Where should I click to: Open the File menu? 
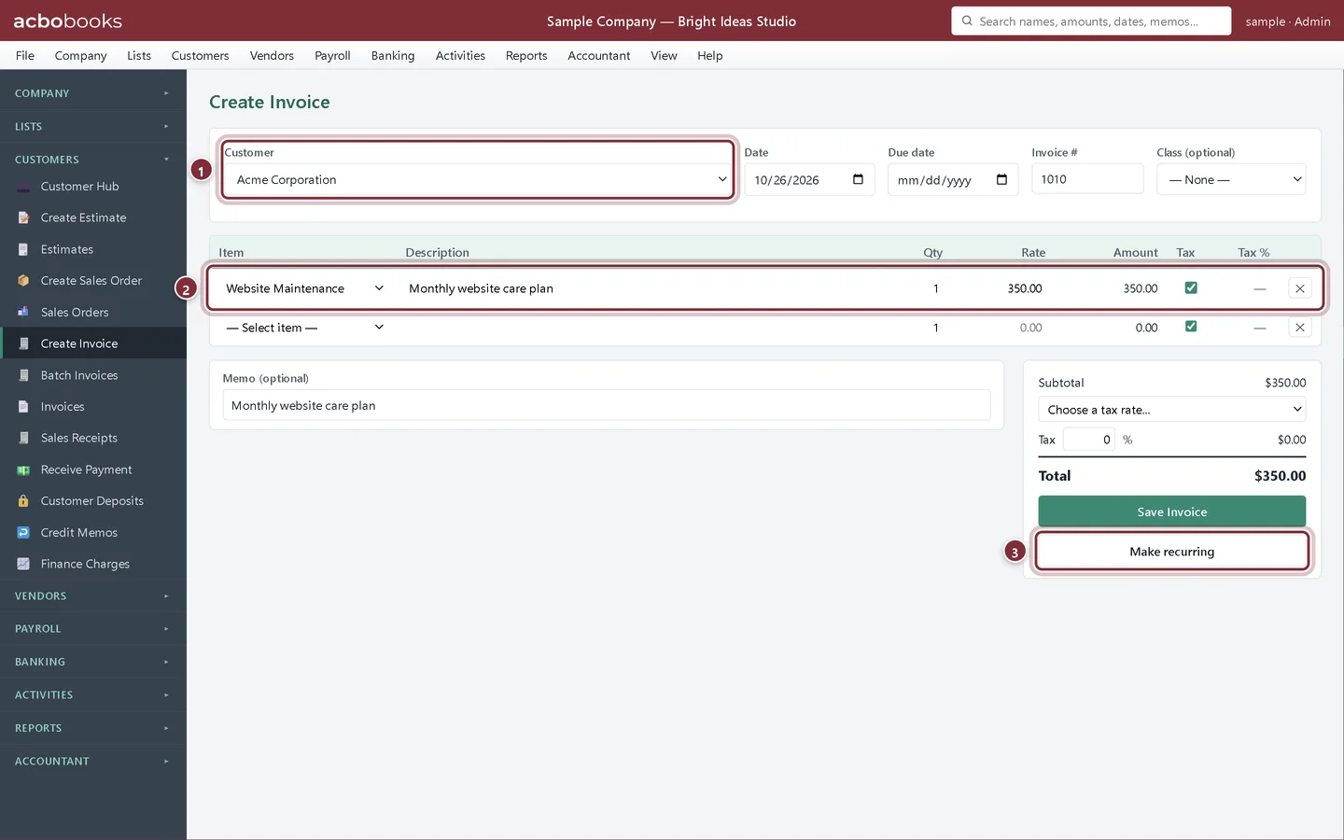coord(25,56)
